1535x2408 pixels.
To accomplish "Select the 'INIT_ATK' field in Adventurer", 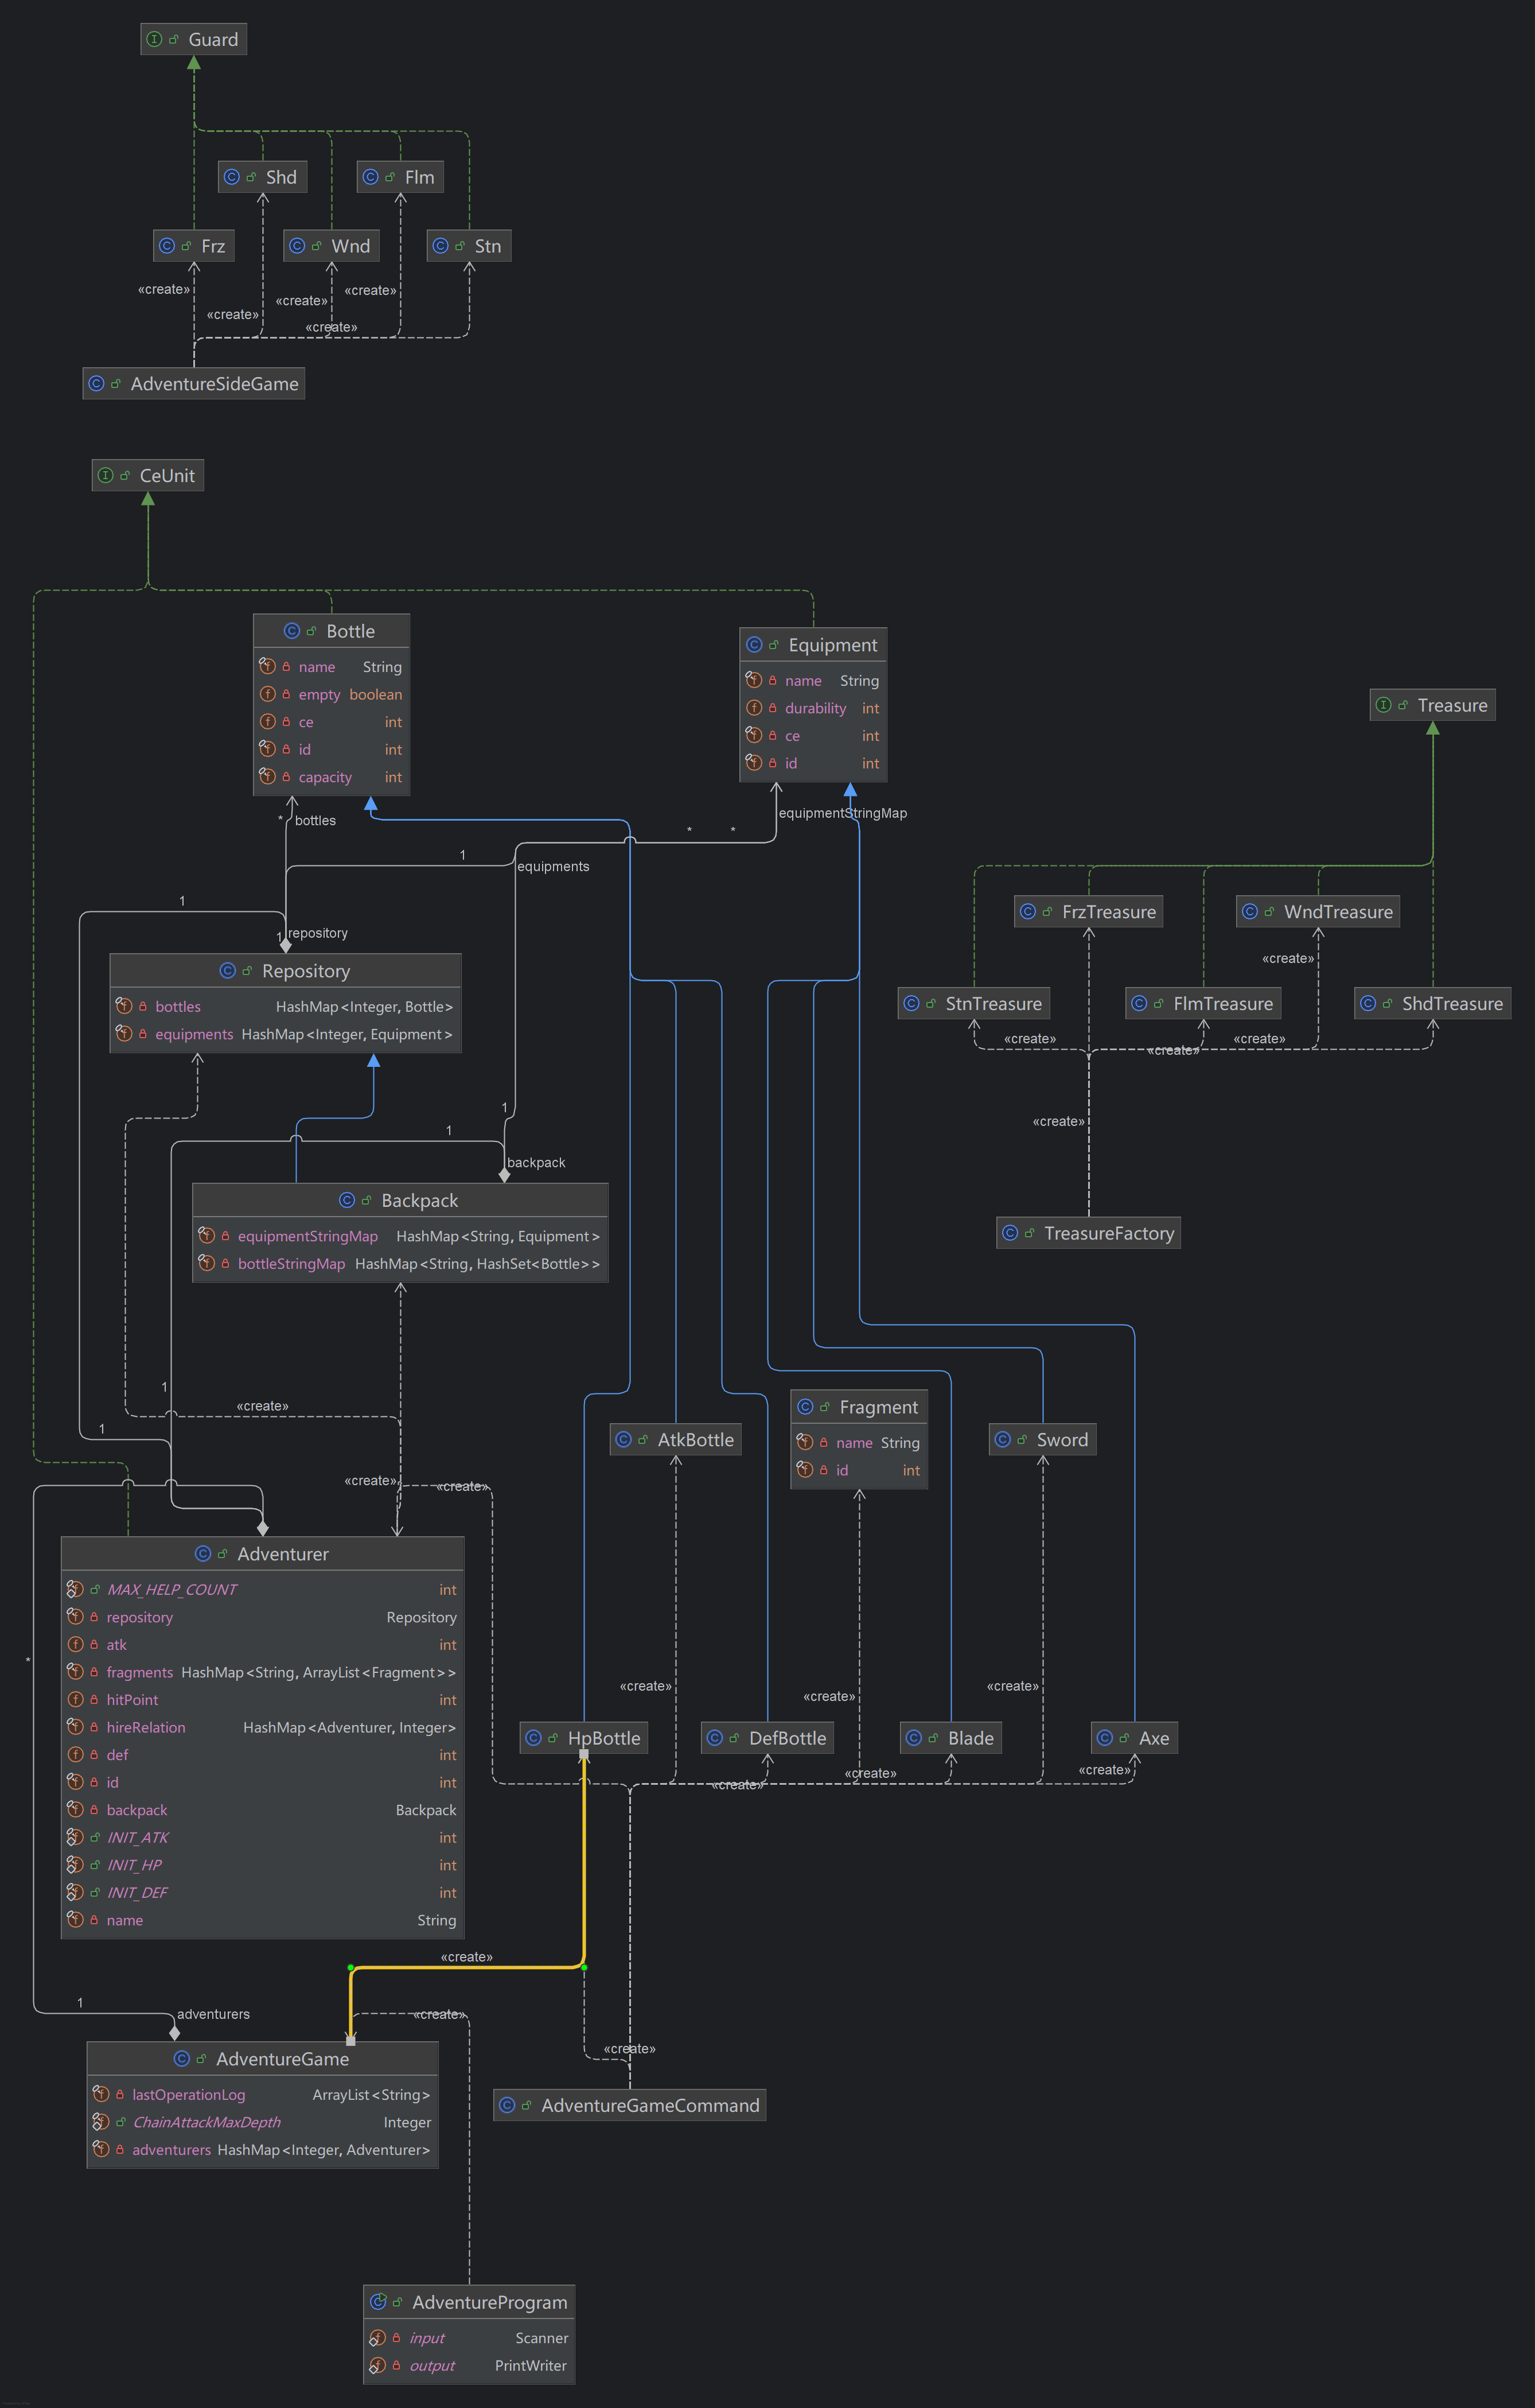I will click(x=262, y=1837).
